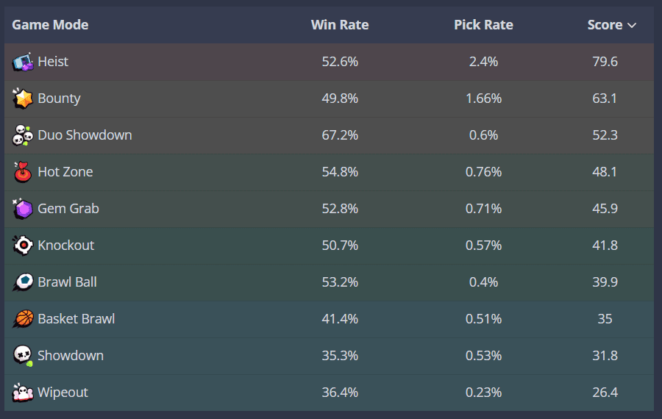Click the Score column header label
Viewport: 662px width, 419px height.
[605, 25]
